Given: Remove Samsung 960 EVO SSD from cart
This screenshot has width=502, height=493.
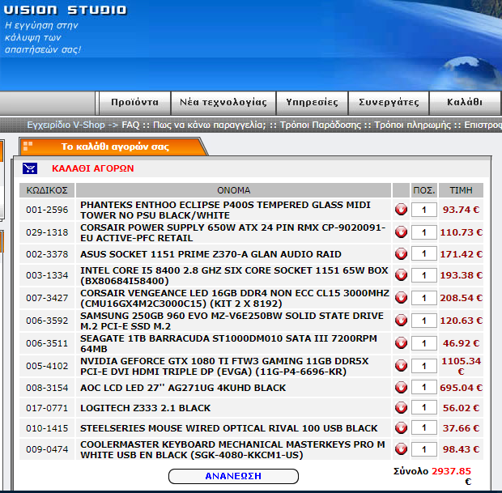Looking at the screenshot, I should [401, 321].
